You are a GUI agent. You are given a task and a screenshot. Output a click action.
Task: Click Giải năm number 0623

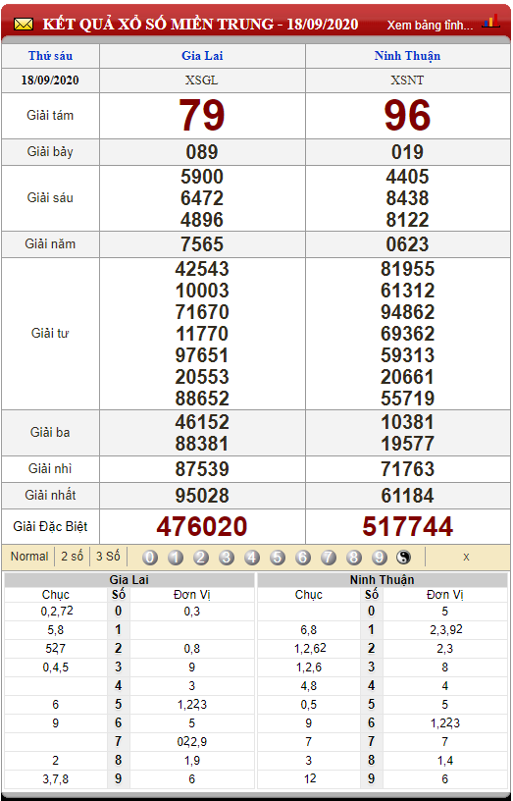click(407, 244)
